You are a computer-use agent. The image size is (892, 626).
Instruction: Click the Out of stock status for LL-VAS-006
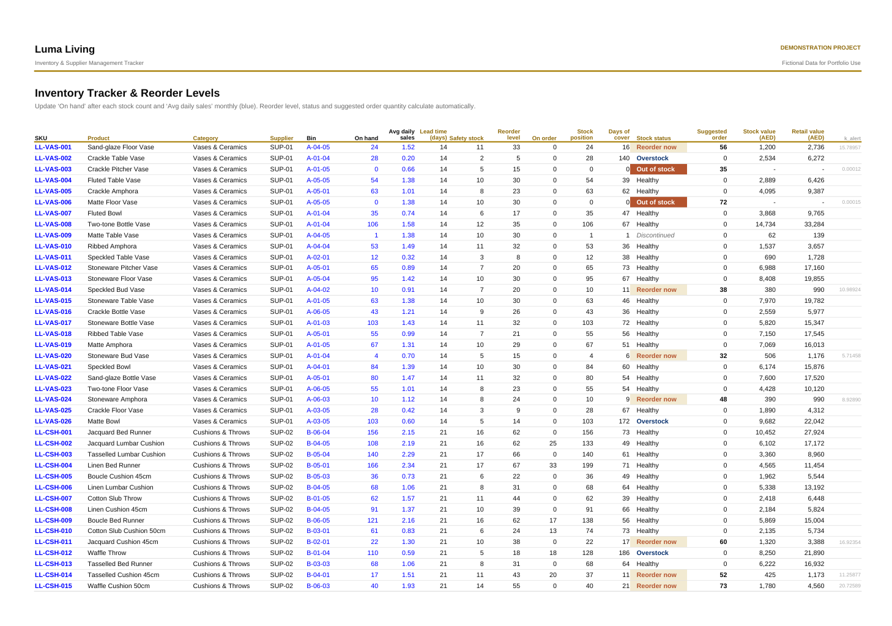click(660, 203)
